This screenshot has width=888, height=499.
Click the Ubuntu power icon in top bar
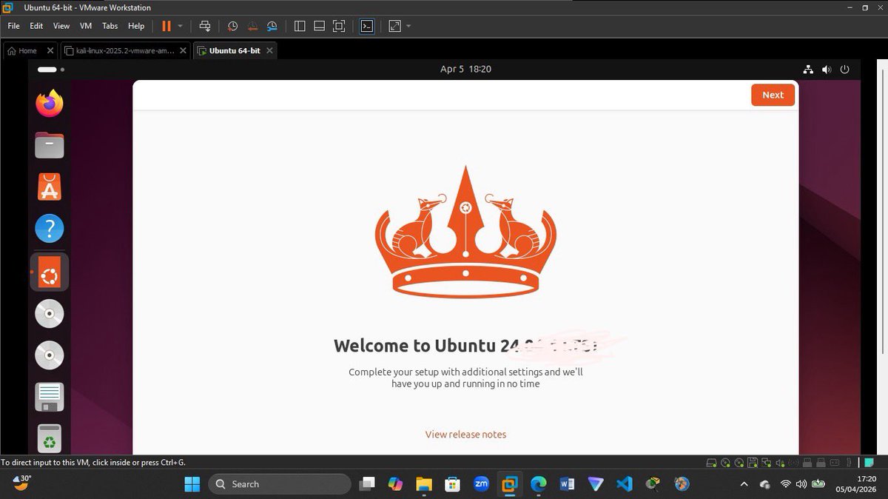[x=845, y=70]
